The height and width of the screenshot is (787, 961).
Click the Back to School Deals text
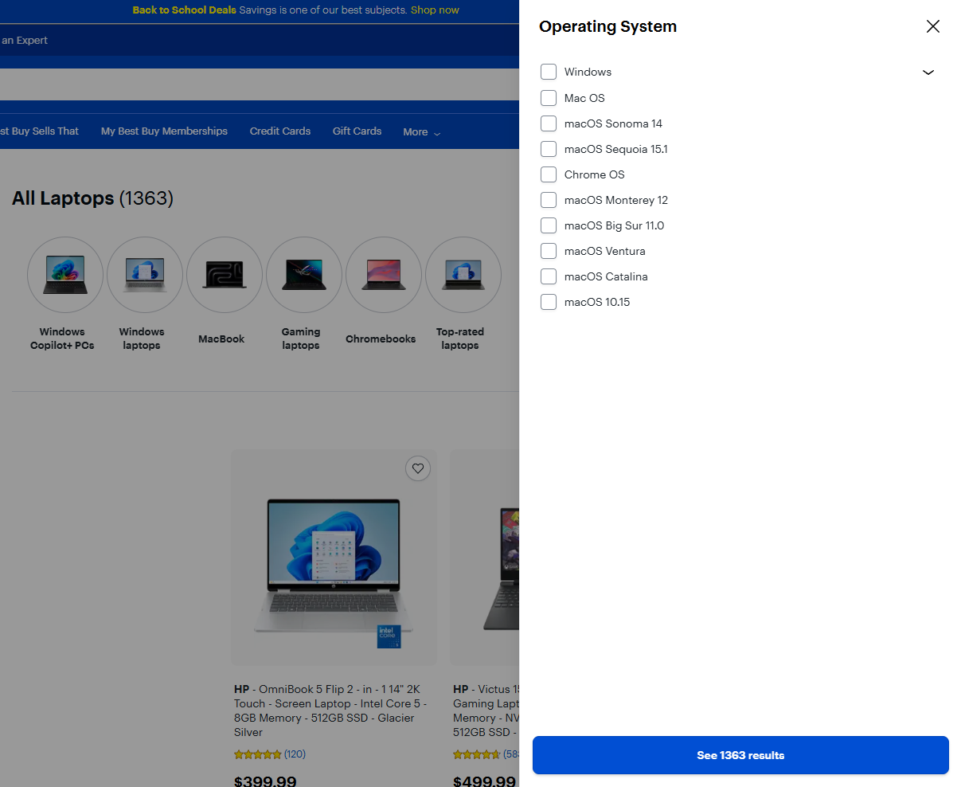point(184,10)
